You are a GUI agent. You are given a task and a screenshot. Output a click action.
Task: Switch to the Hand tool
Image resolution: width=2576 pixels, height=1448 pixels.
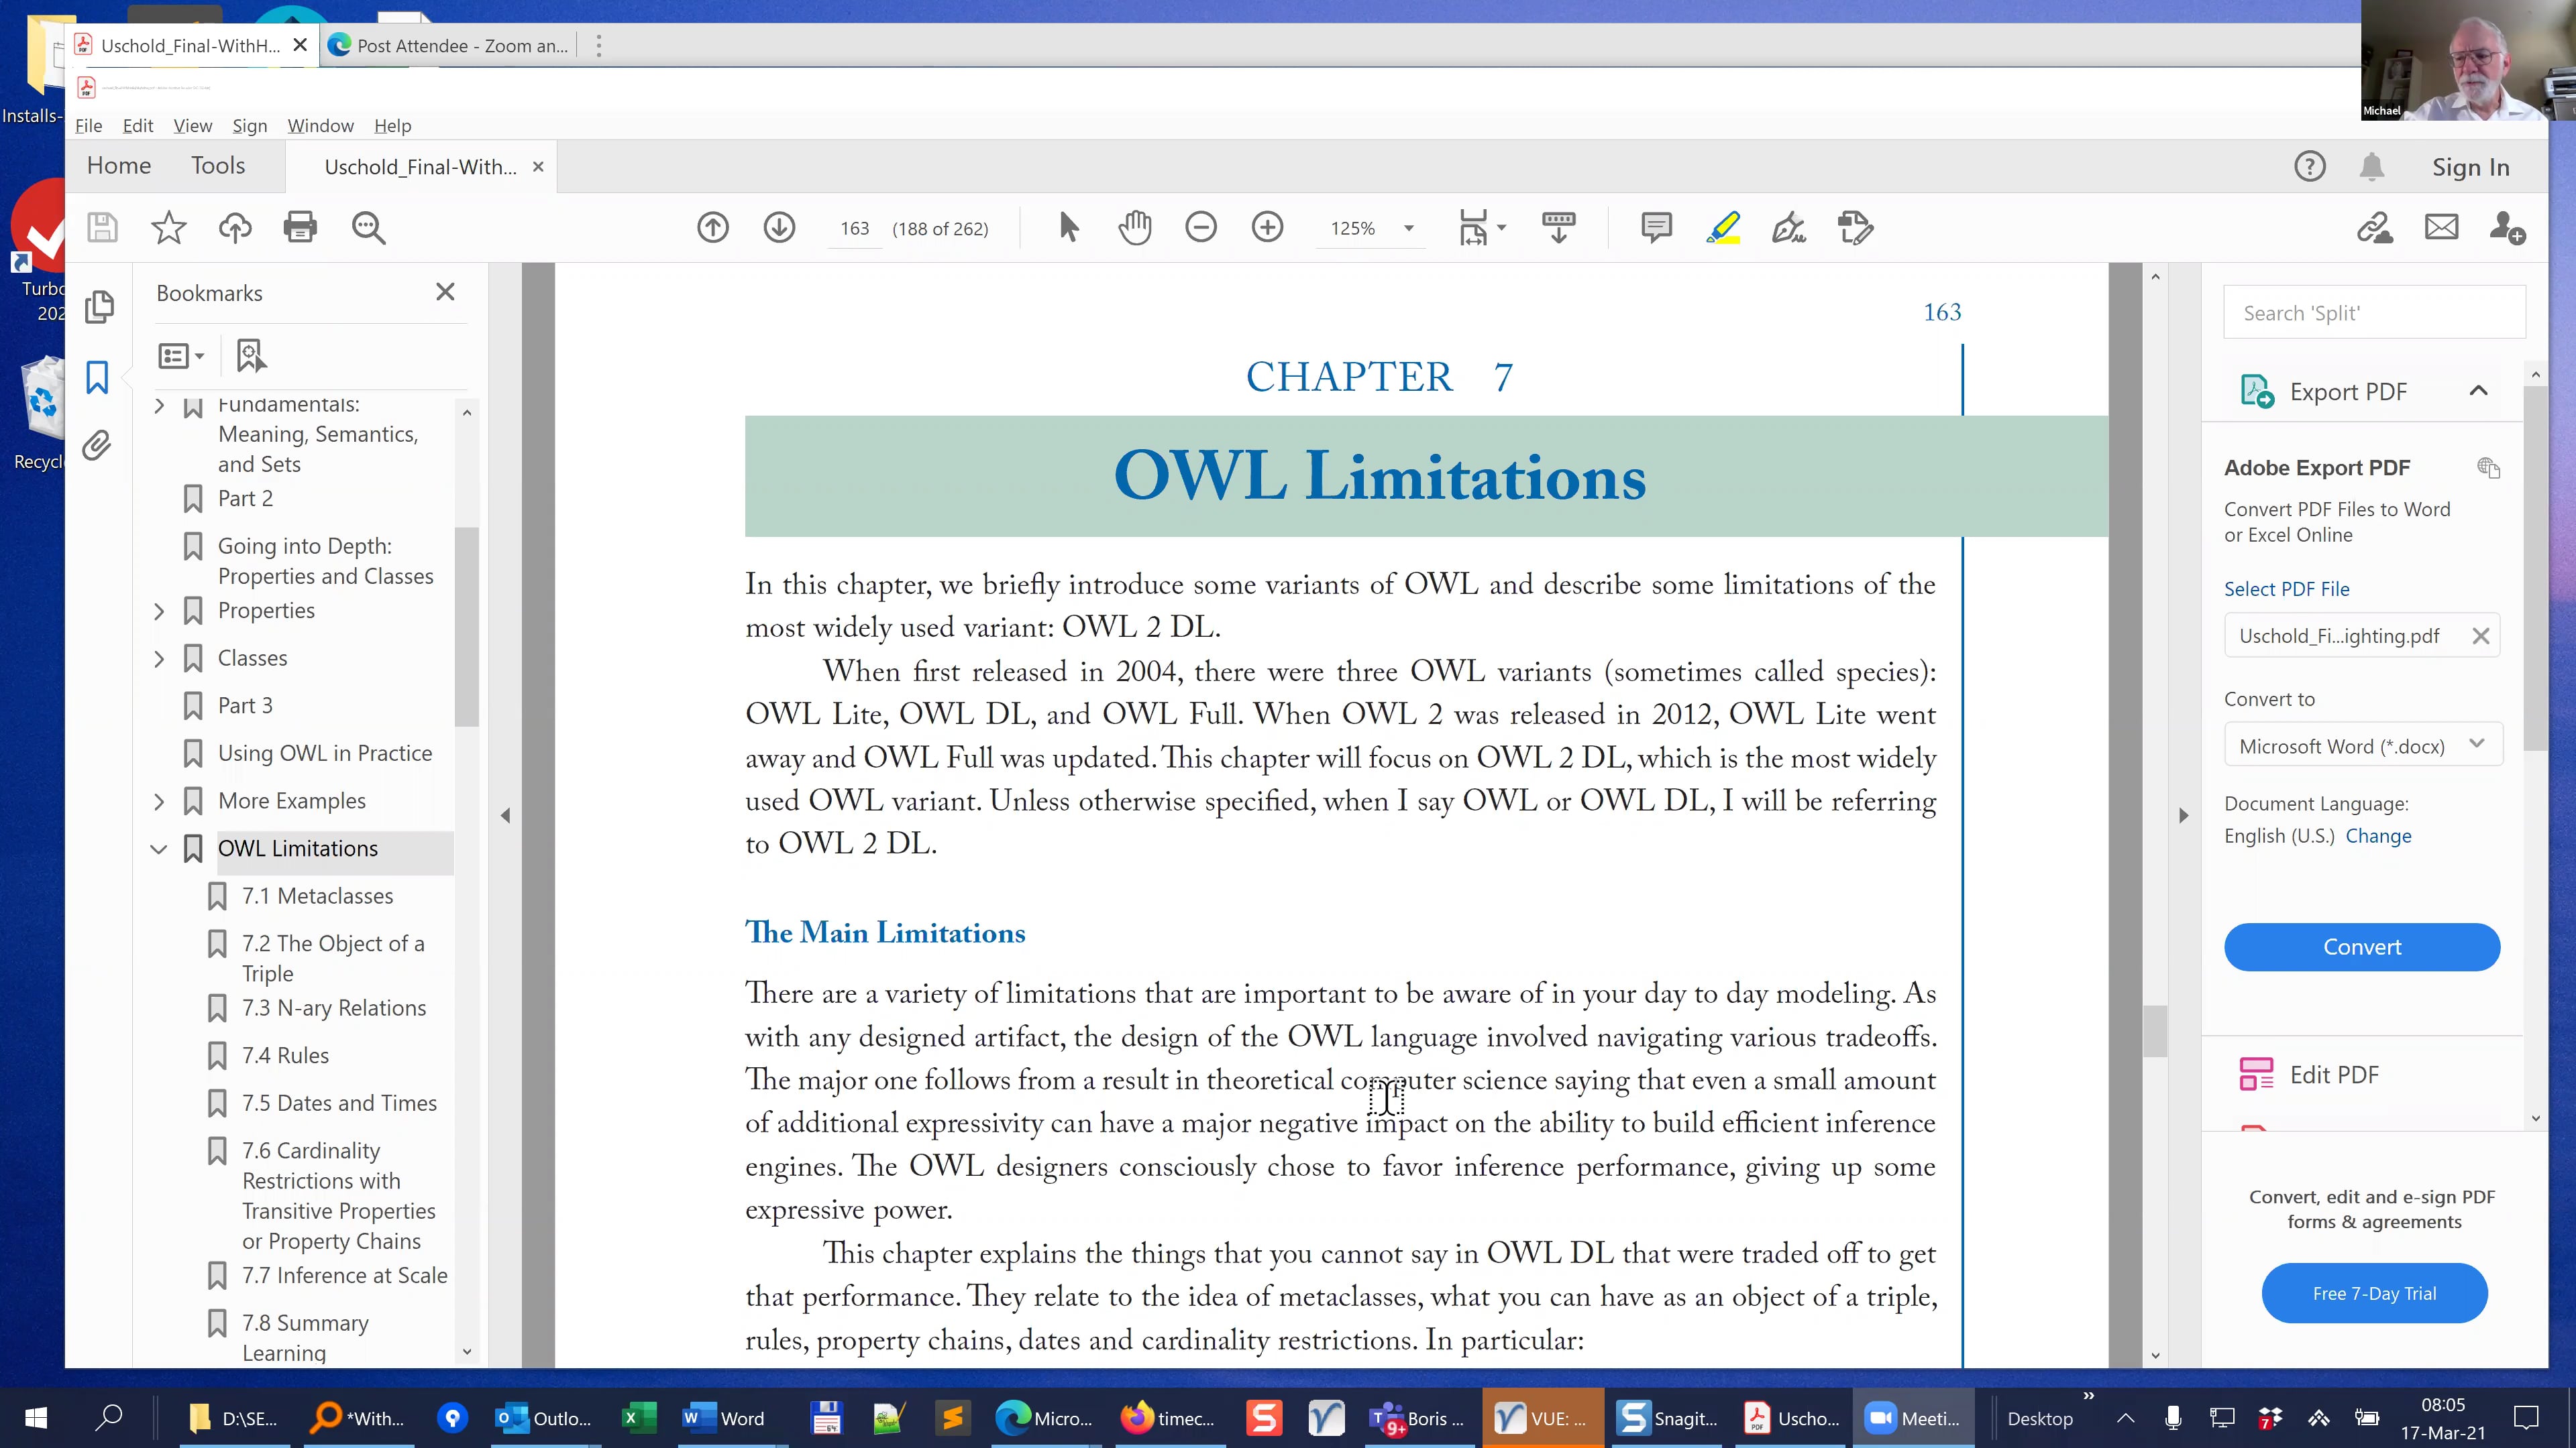tap(1134, 227)
